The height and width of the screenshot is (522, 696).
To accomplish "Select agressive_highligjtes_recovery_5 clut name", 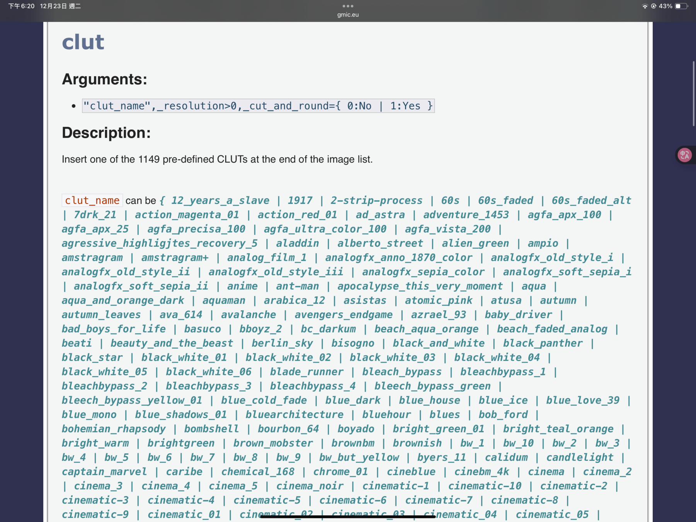I will [x=160, y=243].
